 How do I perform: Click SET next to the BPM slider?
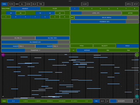(x=108, y=101)
